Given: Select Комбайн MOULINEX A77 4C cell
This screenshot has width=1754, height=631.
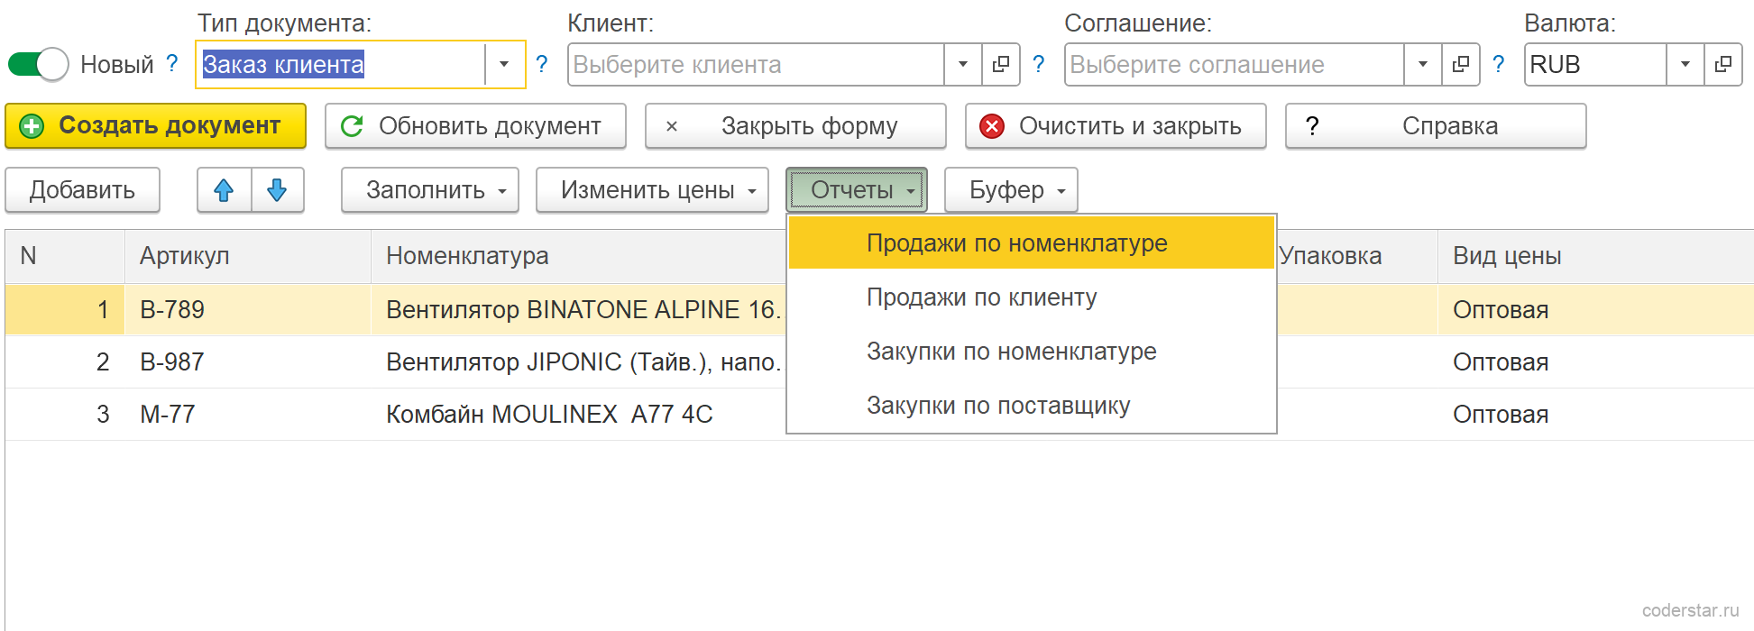Looking at the screenshot, I should (x=578, y=415).
